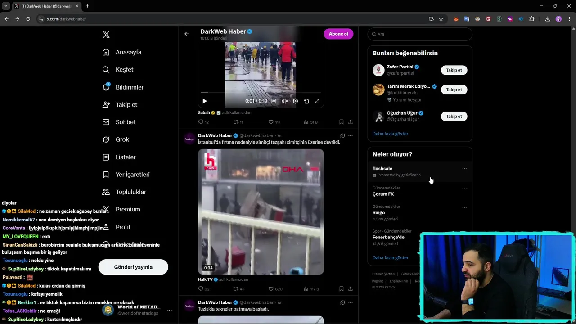View analytics showing 51 B
Viewport: 576px width, 324px height.
(x=310, y=122)
